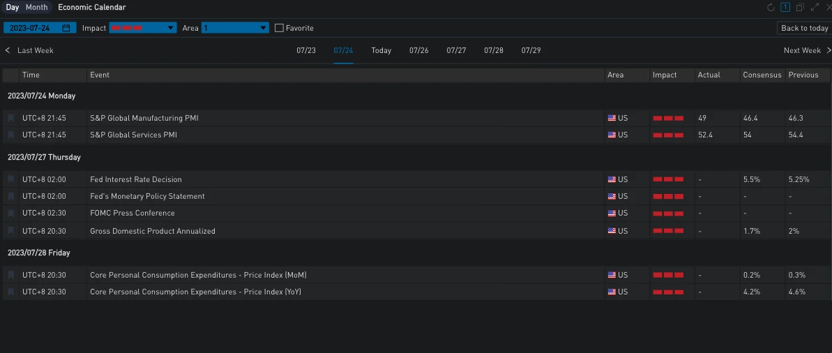Image resolution: width=832 pixels, height=353 pixels.
Task: Go to Last Week
Action: pos(29,50)
